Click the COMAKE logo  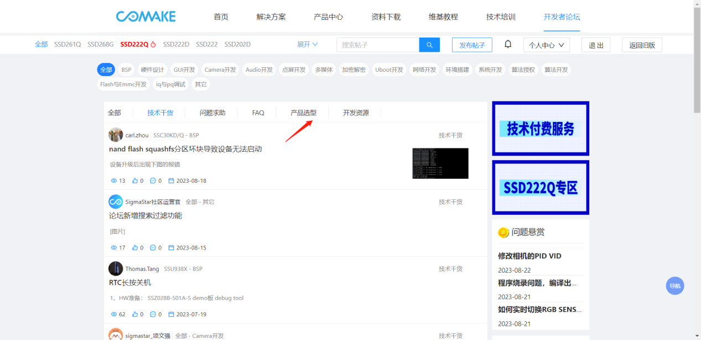[146, 17]
